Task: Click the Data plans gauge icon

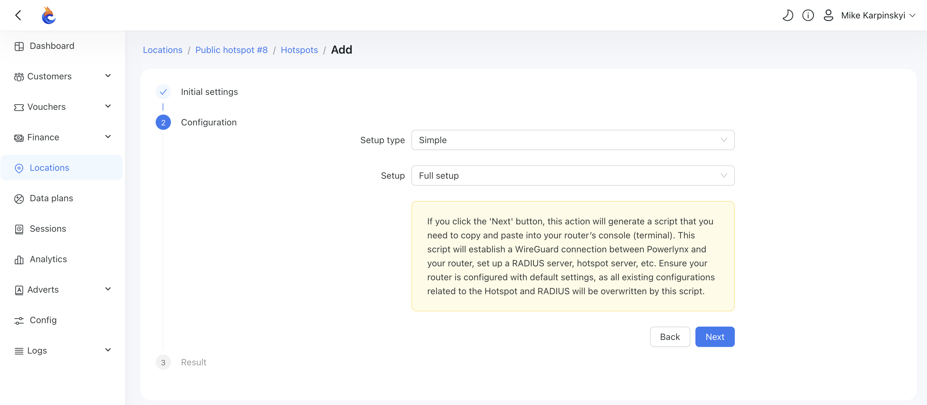Action: pos(19,199)
